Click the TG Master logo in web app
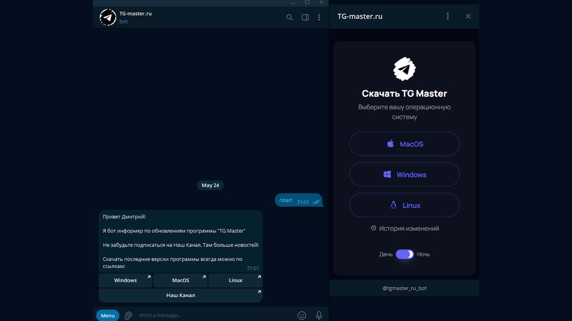This screenshot has width=572, height=321. (x=404, y=69)
